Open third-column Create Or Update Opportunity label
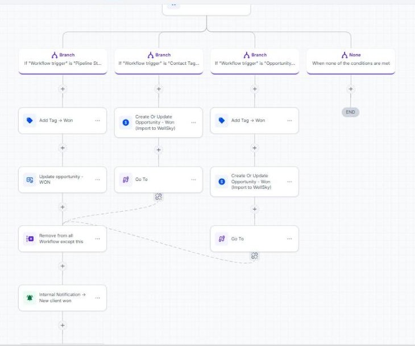Viewport: 415px width, 346px height. point(251,182)
